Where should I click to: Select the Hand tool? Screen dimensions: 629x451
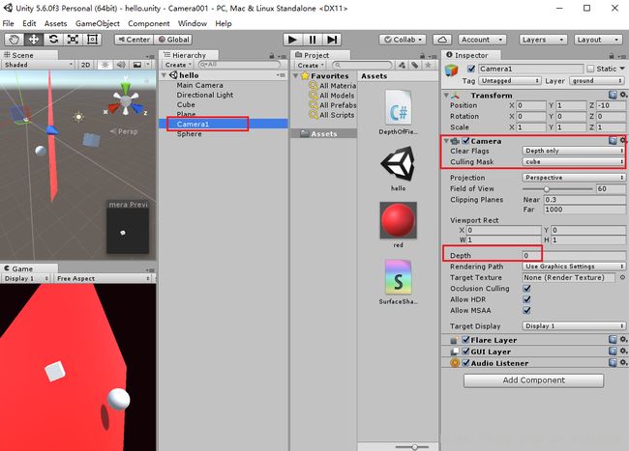[x=15, y=40]
